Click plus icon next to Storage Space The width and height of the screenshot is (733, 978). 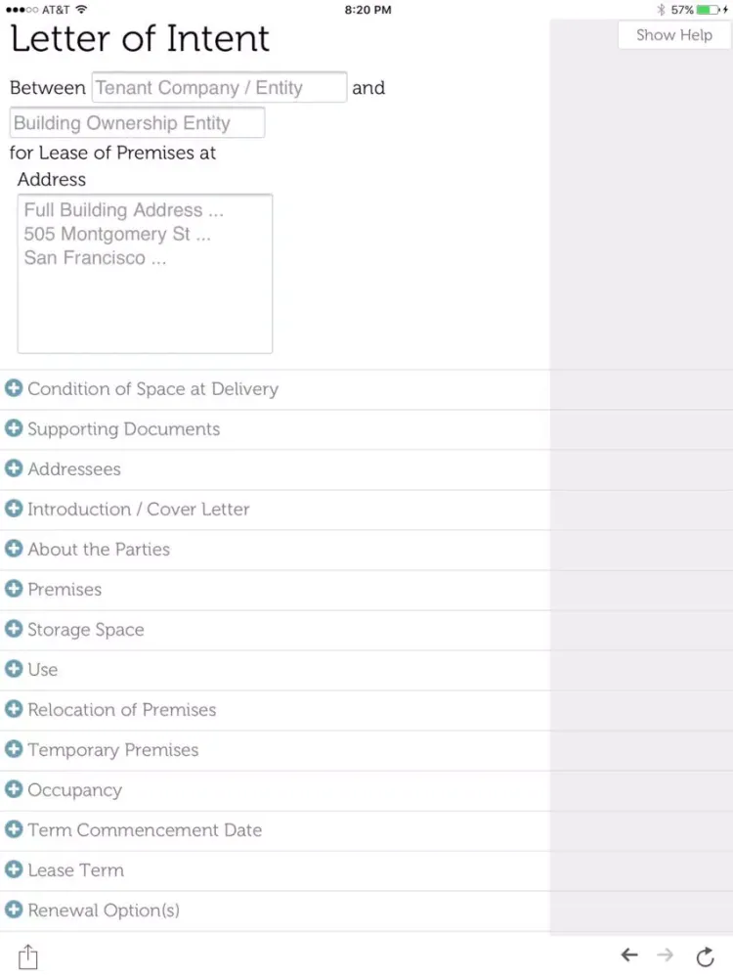(14, 629)
